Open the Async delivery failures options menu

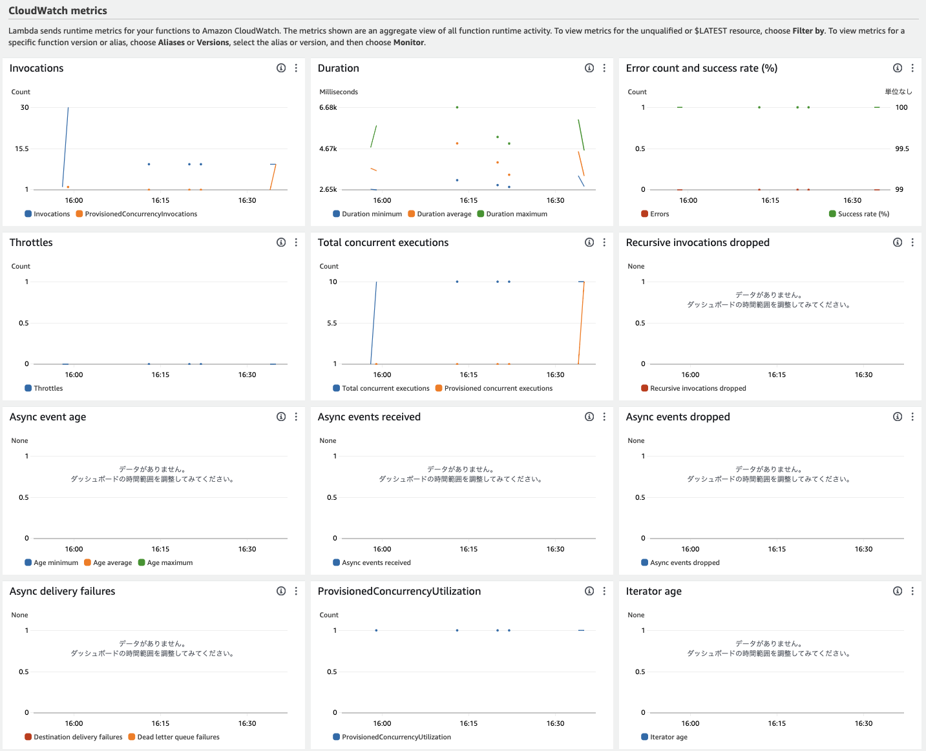coord(296,591)
